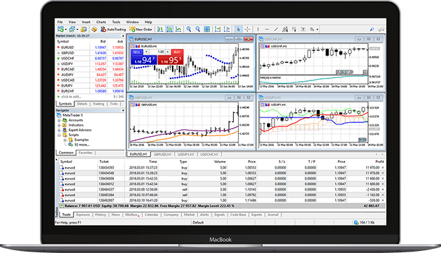Click the search icon in toolbar
441x253 pixels.
372,30
